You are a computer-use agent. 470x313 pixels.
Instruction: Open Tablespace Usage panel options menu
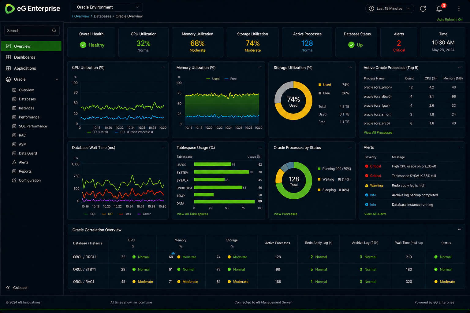[260, 147]
